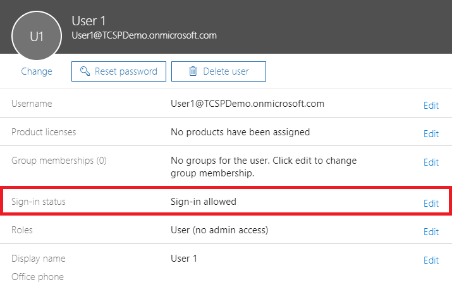The width and height of the screenshot is (452, 287).
Task: Click the Office phone label
Action: pyautogui.click(x=37, y=277)
